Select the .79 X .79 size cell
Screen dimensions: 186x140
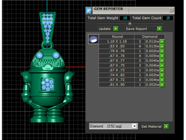(117, 51)
